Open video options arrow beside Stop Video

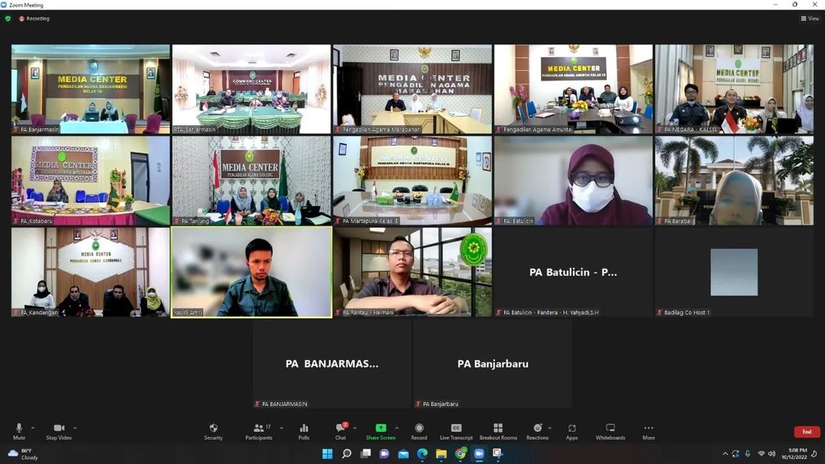tap(75, 428)
